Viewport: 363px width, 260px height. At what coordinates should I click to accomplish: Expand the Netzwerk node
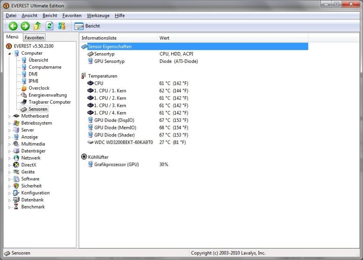click(10, 158)
